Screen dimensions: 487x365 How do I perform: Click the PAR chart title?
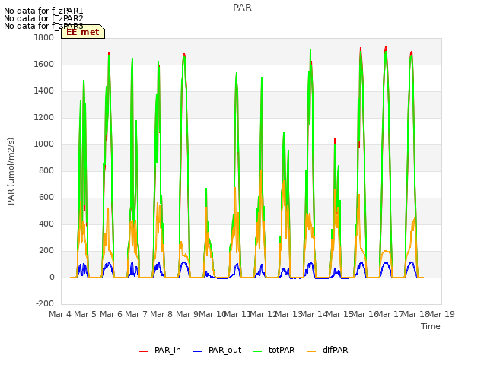point(242,8)
